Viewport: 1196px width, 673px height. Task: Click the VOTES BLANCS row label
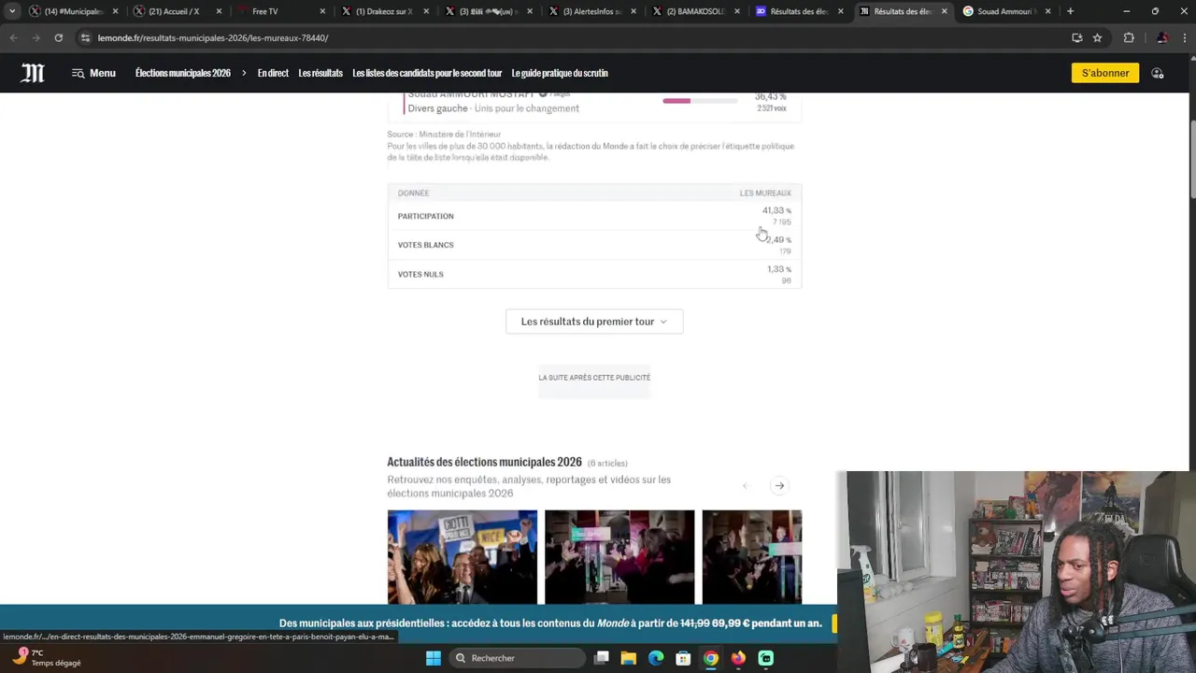click(426, 245)
